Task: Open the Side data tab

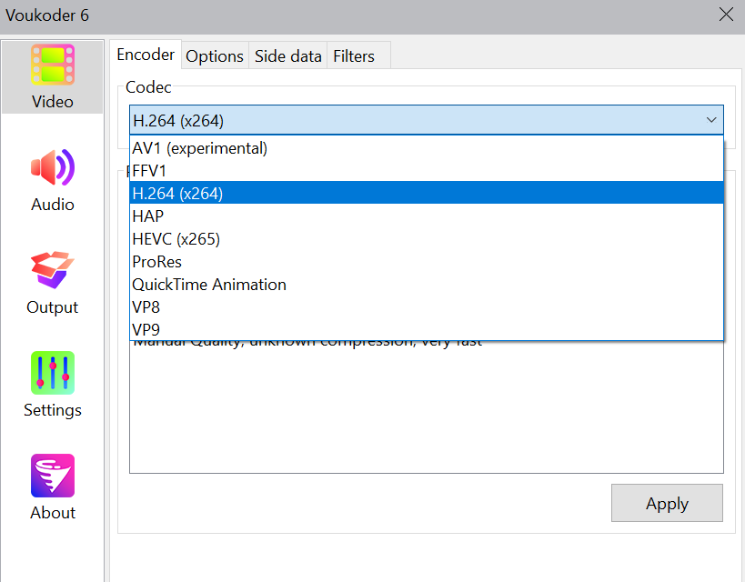Action: [x=287, y=56]
